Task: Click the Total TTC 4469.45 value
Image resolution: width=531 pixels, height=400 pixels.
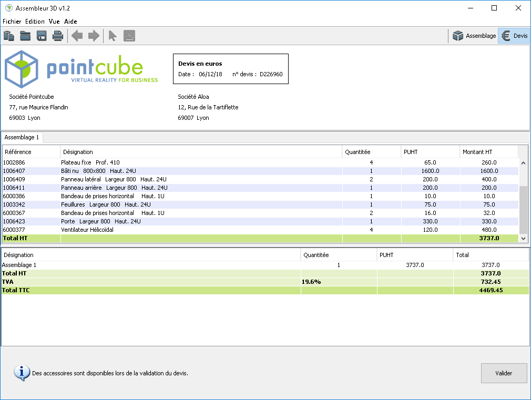Action: pos(491,290)
